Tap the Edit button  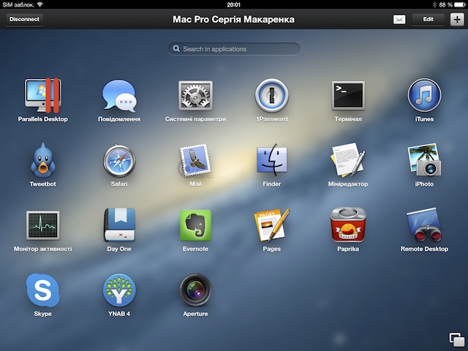click(x=428, y=20)
